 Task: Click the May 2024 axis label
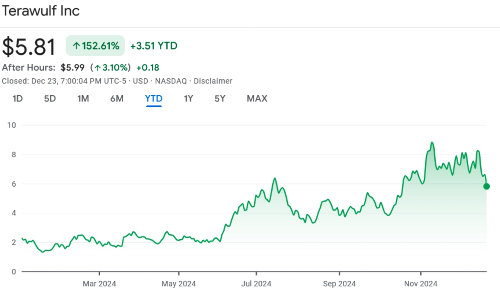(179, 284)
